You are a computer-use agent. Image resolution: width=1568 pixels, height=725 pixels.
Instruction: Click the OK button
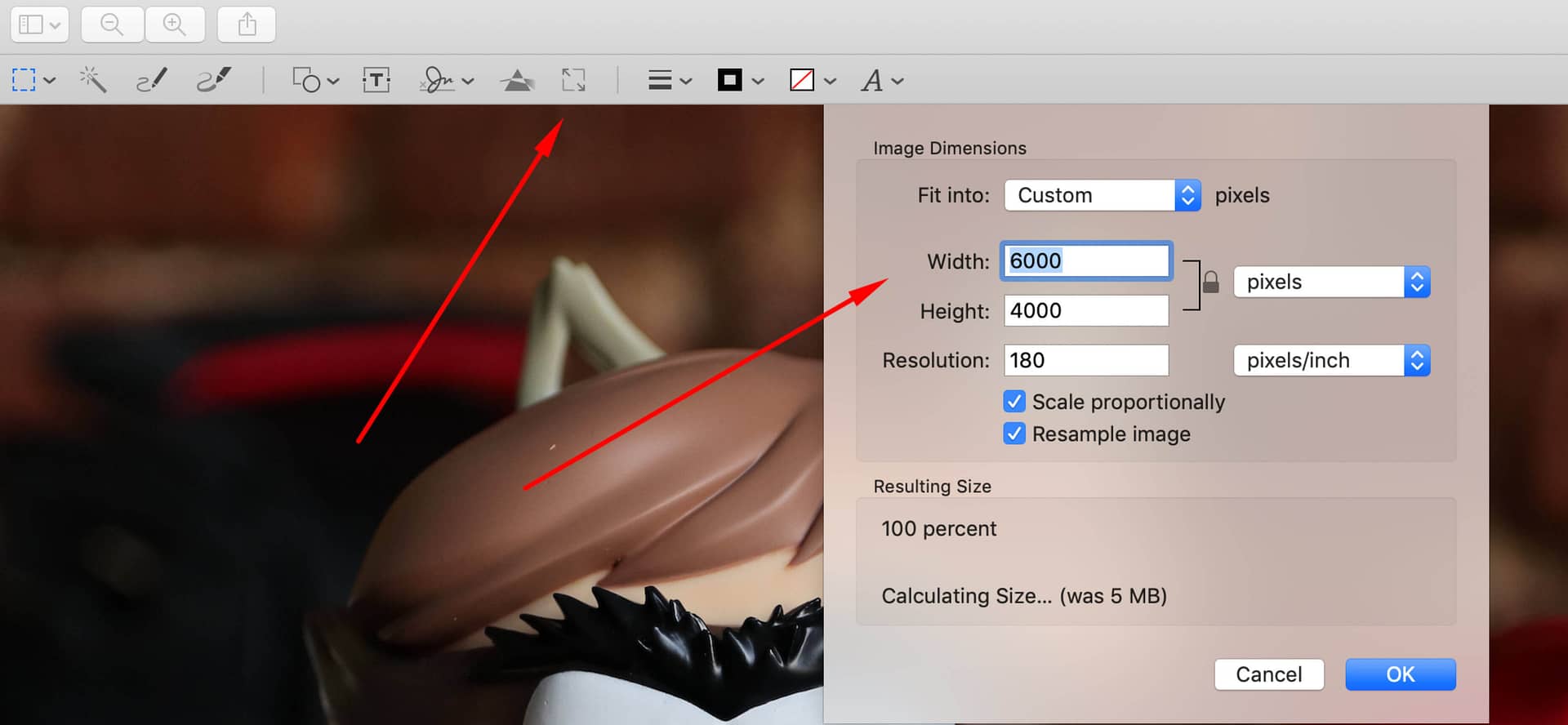click(1401, 674)
